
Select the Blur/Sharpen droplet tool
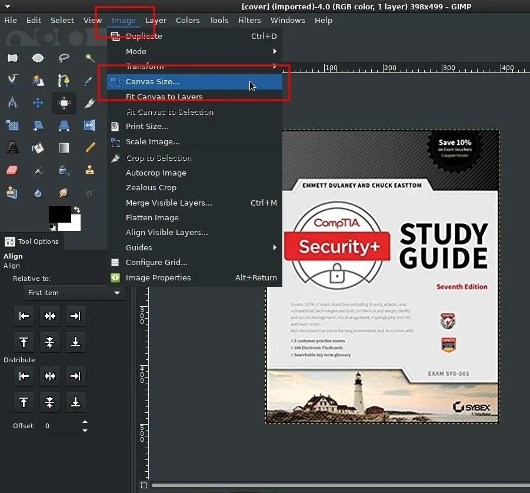(x=38, y=193)
